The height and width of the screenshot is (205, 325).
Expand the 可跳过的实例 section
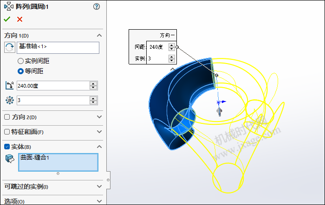click(99, 186)
